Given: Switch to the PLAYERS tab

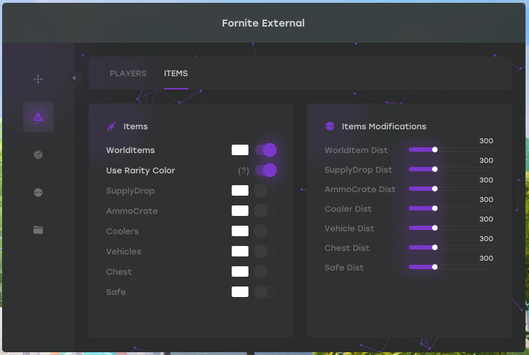Looking at the screenshot, I should (128, 73).
